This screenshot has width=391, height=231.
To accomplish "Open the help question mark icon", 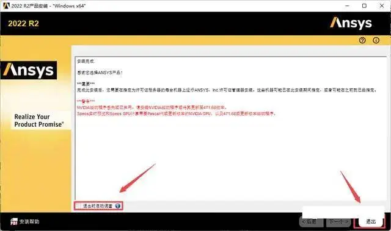I will (x=362, y=40).
